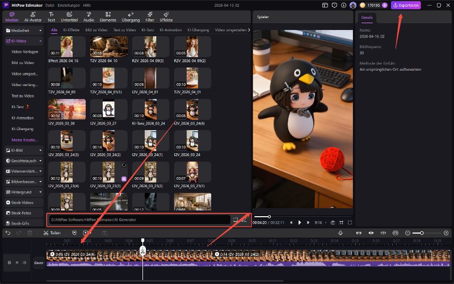454x284 pixels.
Task: Open the Effekte tab
Action: [x=166, y=17]
